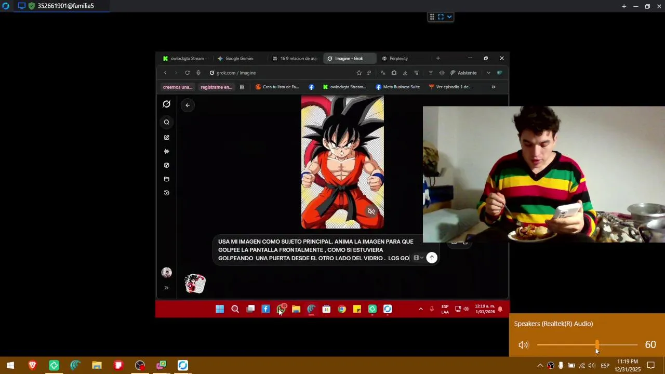Open the 'Crea tu lista de Fa...' bookmark

tap(277, 87)
